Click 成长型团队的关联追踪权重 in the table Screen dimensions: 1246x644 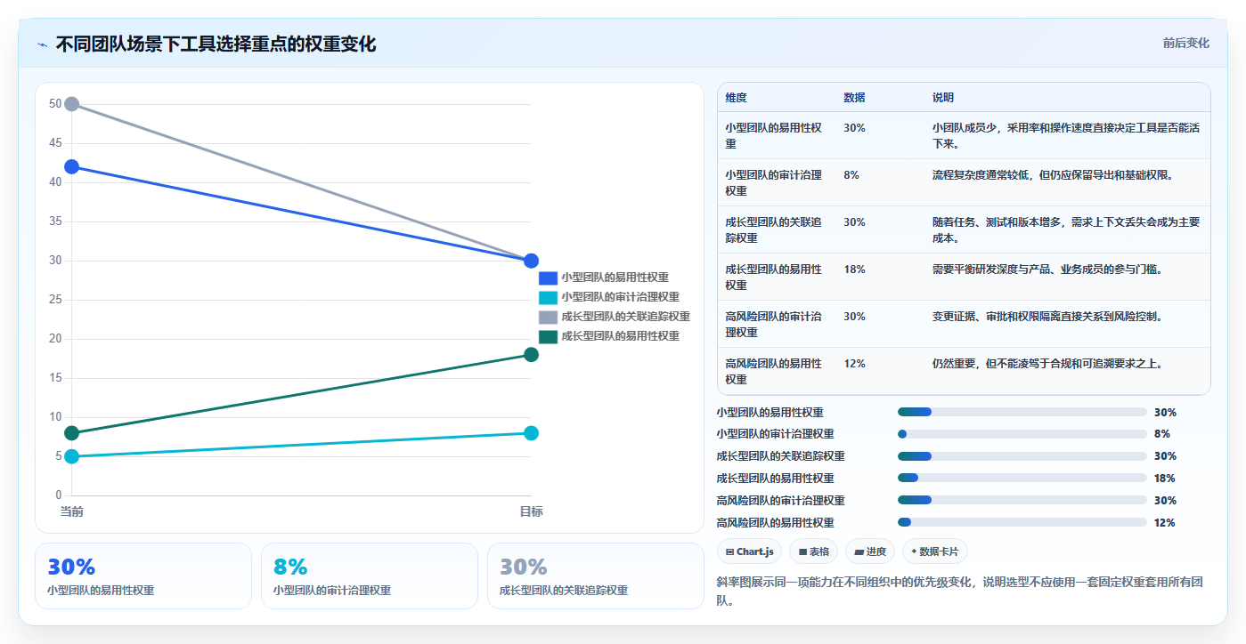pos(774,229)
